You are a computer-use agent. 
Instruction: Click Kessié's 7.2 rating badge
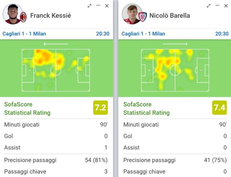(x=101, y=108)
